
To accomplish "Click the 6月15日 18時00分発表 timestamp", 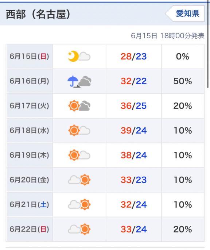I will [x=168, y=35].
